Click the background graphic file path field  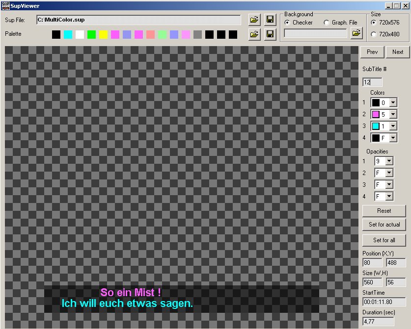point(315,33)
